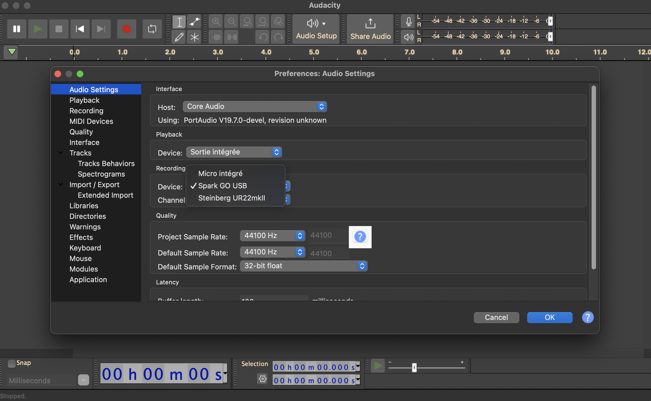Open the Default Sample Format dropdown
This screenshot has height=401, width=651.
click(x=303, y=266)
